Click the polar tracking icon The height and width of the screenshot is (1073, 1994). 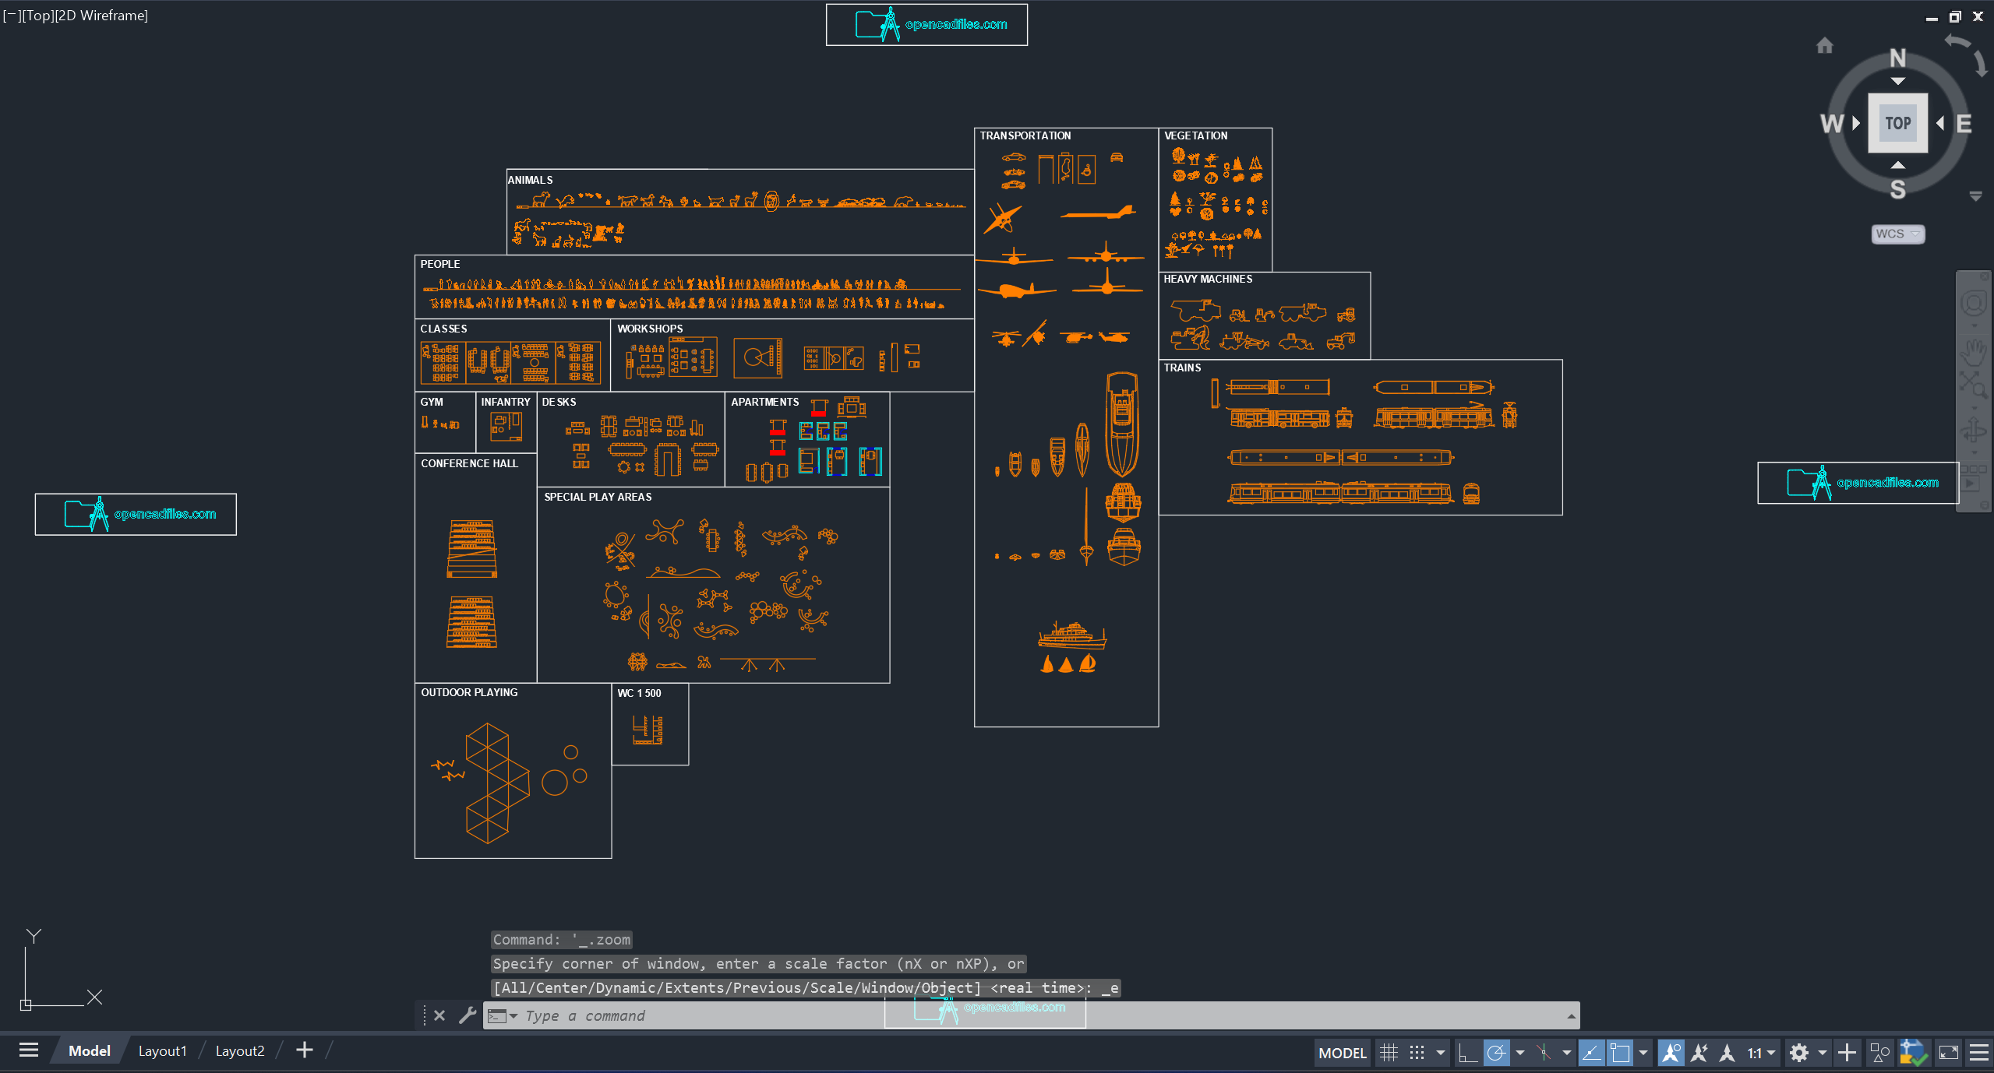point(1496,1054)
